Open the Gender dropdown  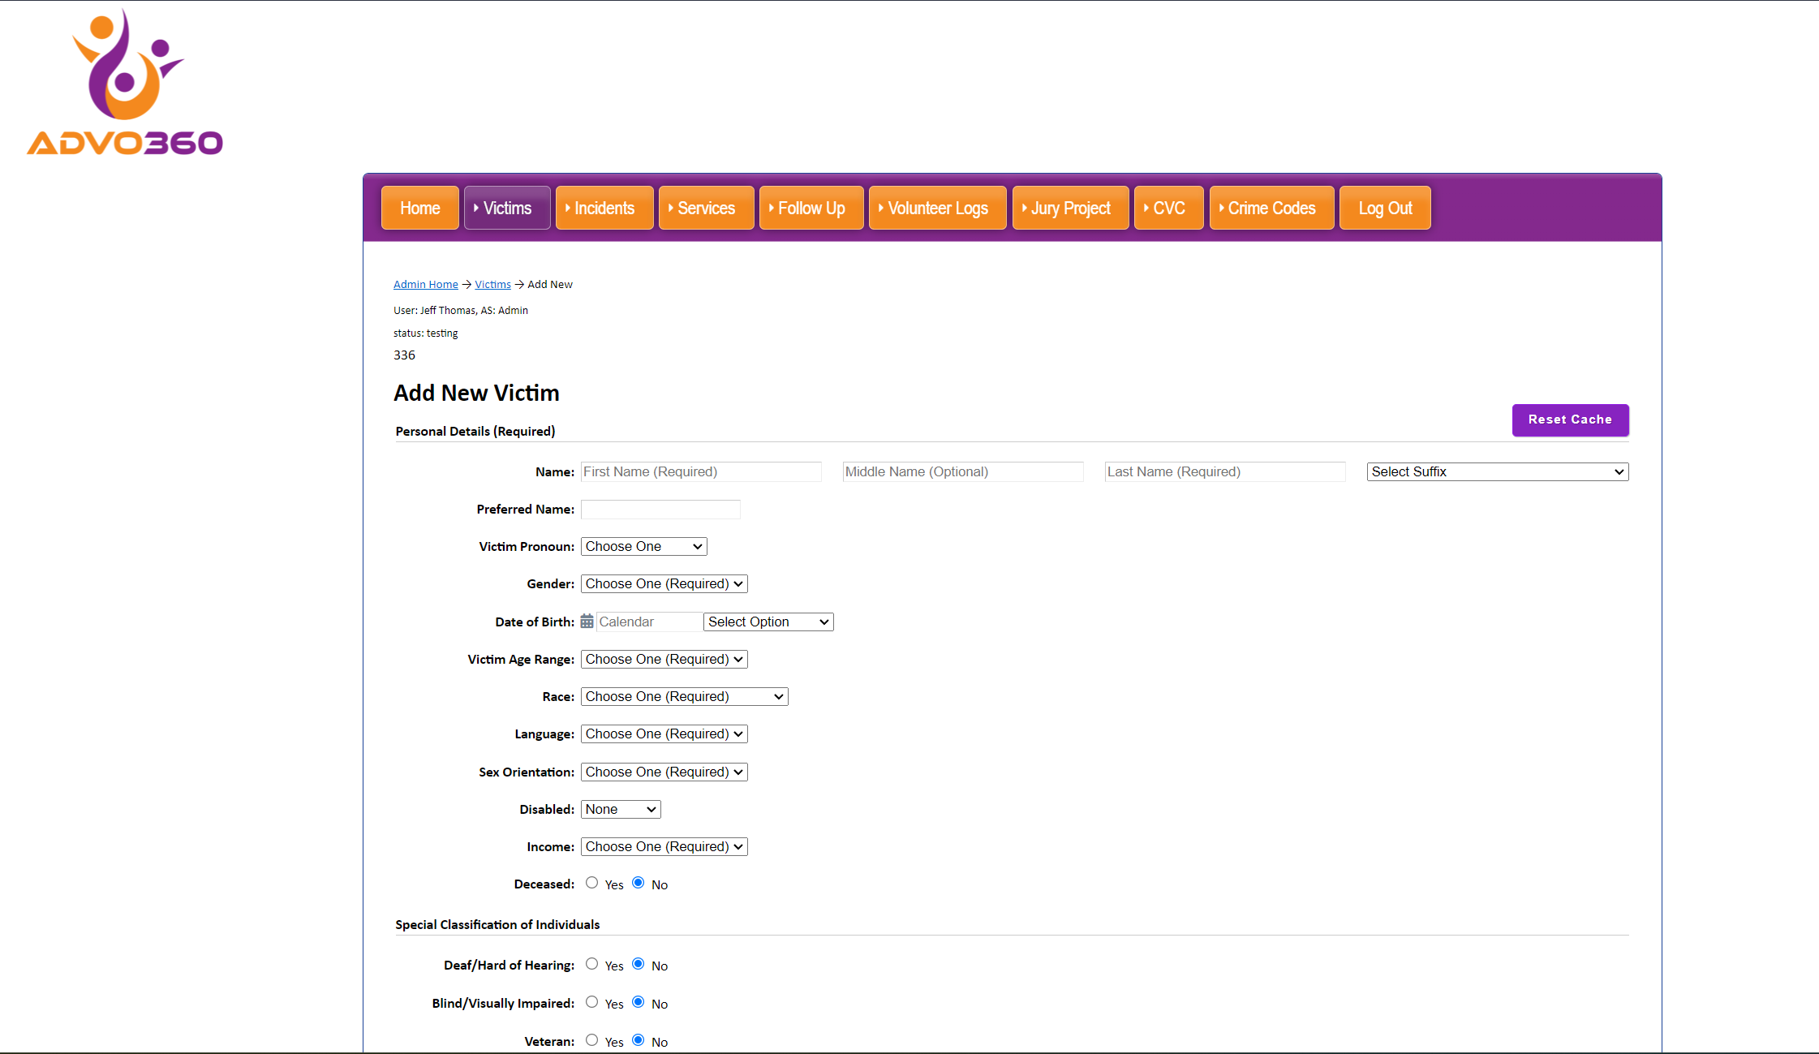[x=664, y=584]
